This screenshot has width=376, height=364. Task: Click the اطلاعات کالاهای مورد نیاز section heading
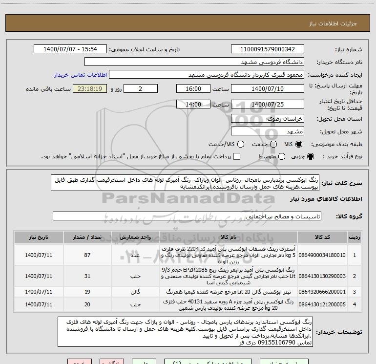click(326, 199)
